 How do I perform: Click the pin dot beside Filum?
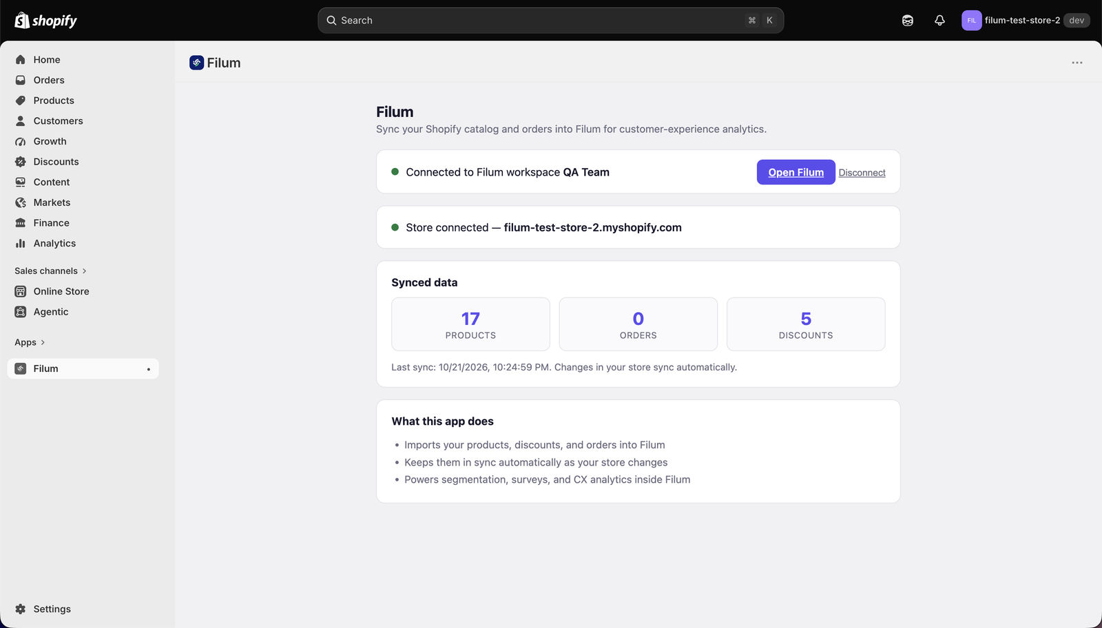[x=148, y=369]
